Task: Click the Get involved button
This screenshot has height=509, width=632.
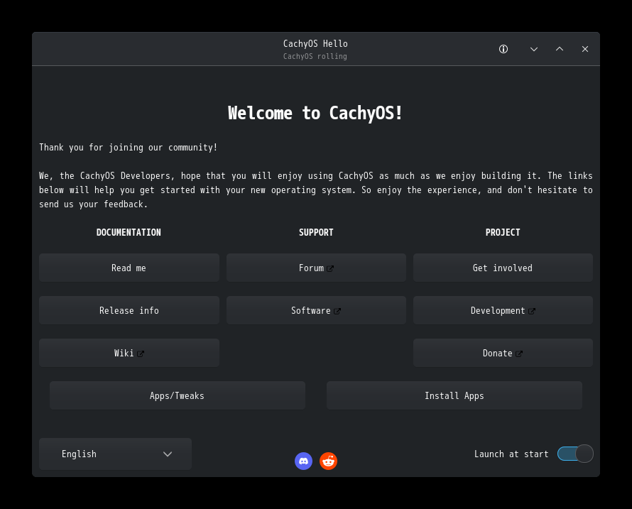Action: pos(503,268)
